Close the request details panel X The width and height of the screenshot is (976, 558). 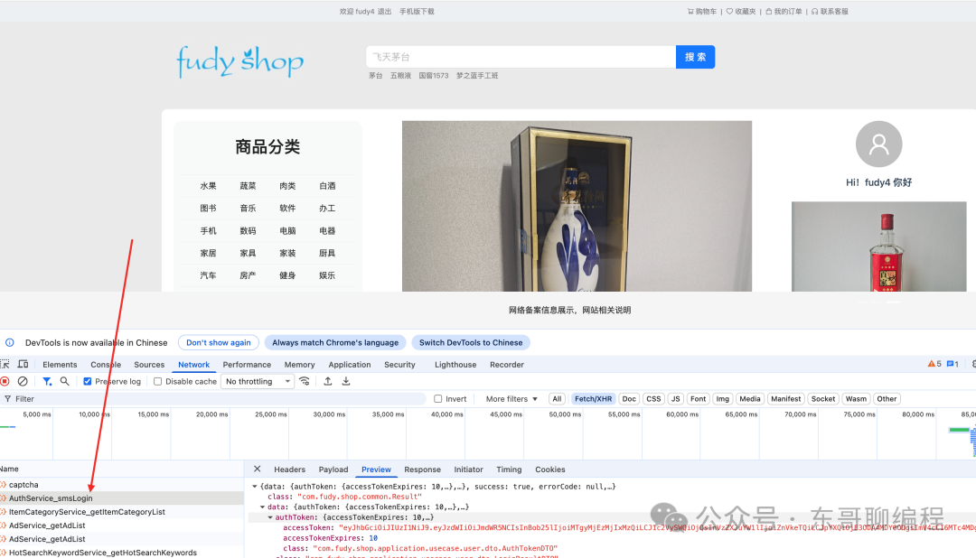coord(257,469)
